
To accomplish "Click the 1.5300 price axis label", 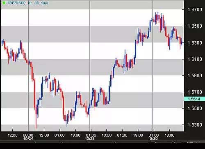I will [x=195, y=125].
